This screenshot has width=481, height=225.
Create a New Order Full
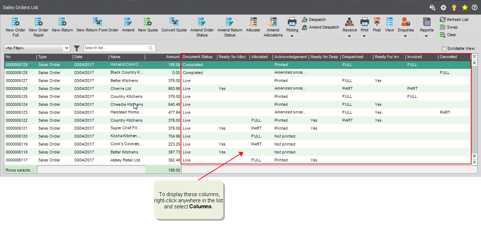coord(15,25)
